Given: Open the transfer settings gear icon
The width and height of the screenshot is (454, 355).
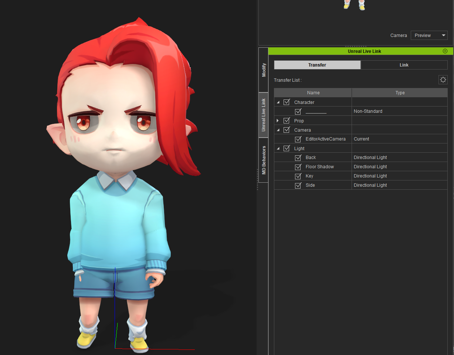Looking at the screenshot, I should coord(443,80).
